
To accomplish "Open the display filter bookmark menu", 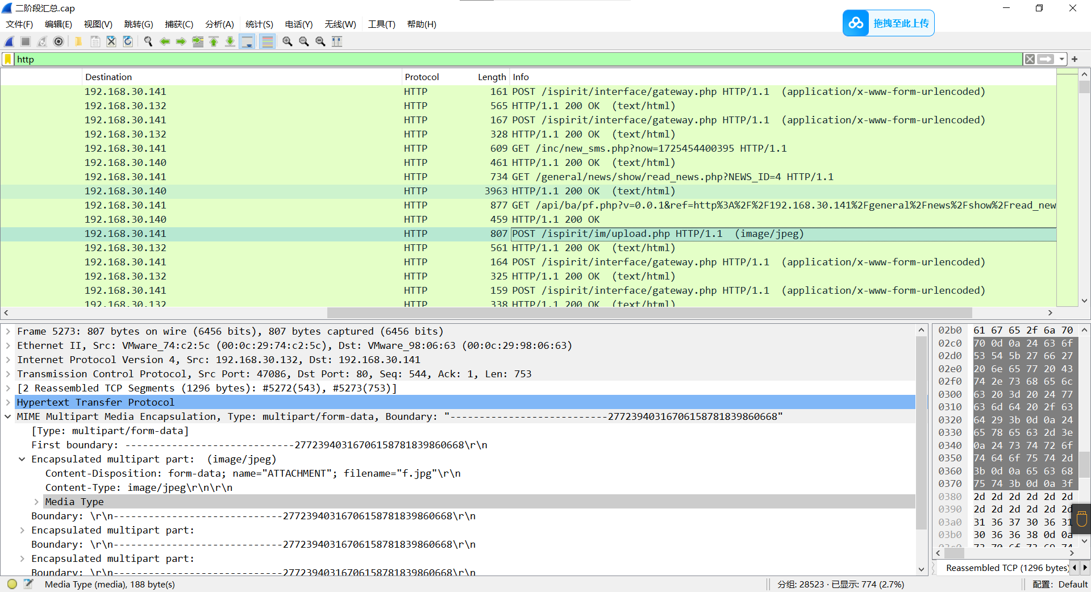I will [8, 59].
